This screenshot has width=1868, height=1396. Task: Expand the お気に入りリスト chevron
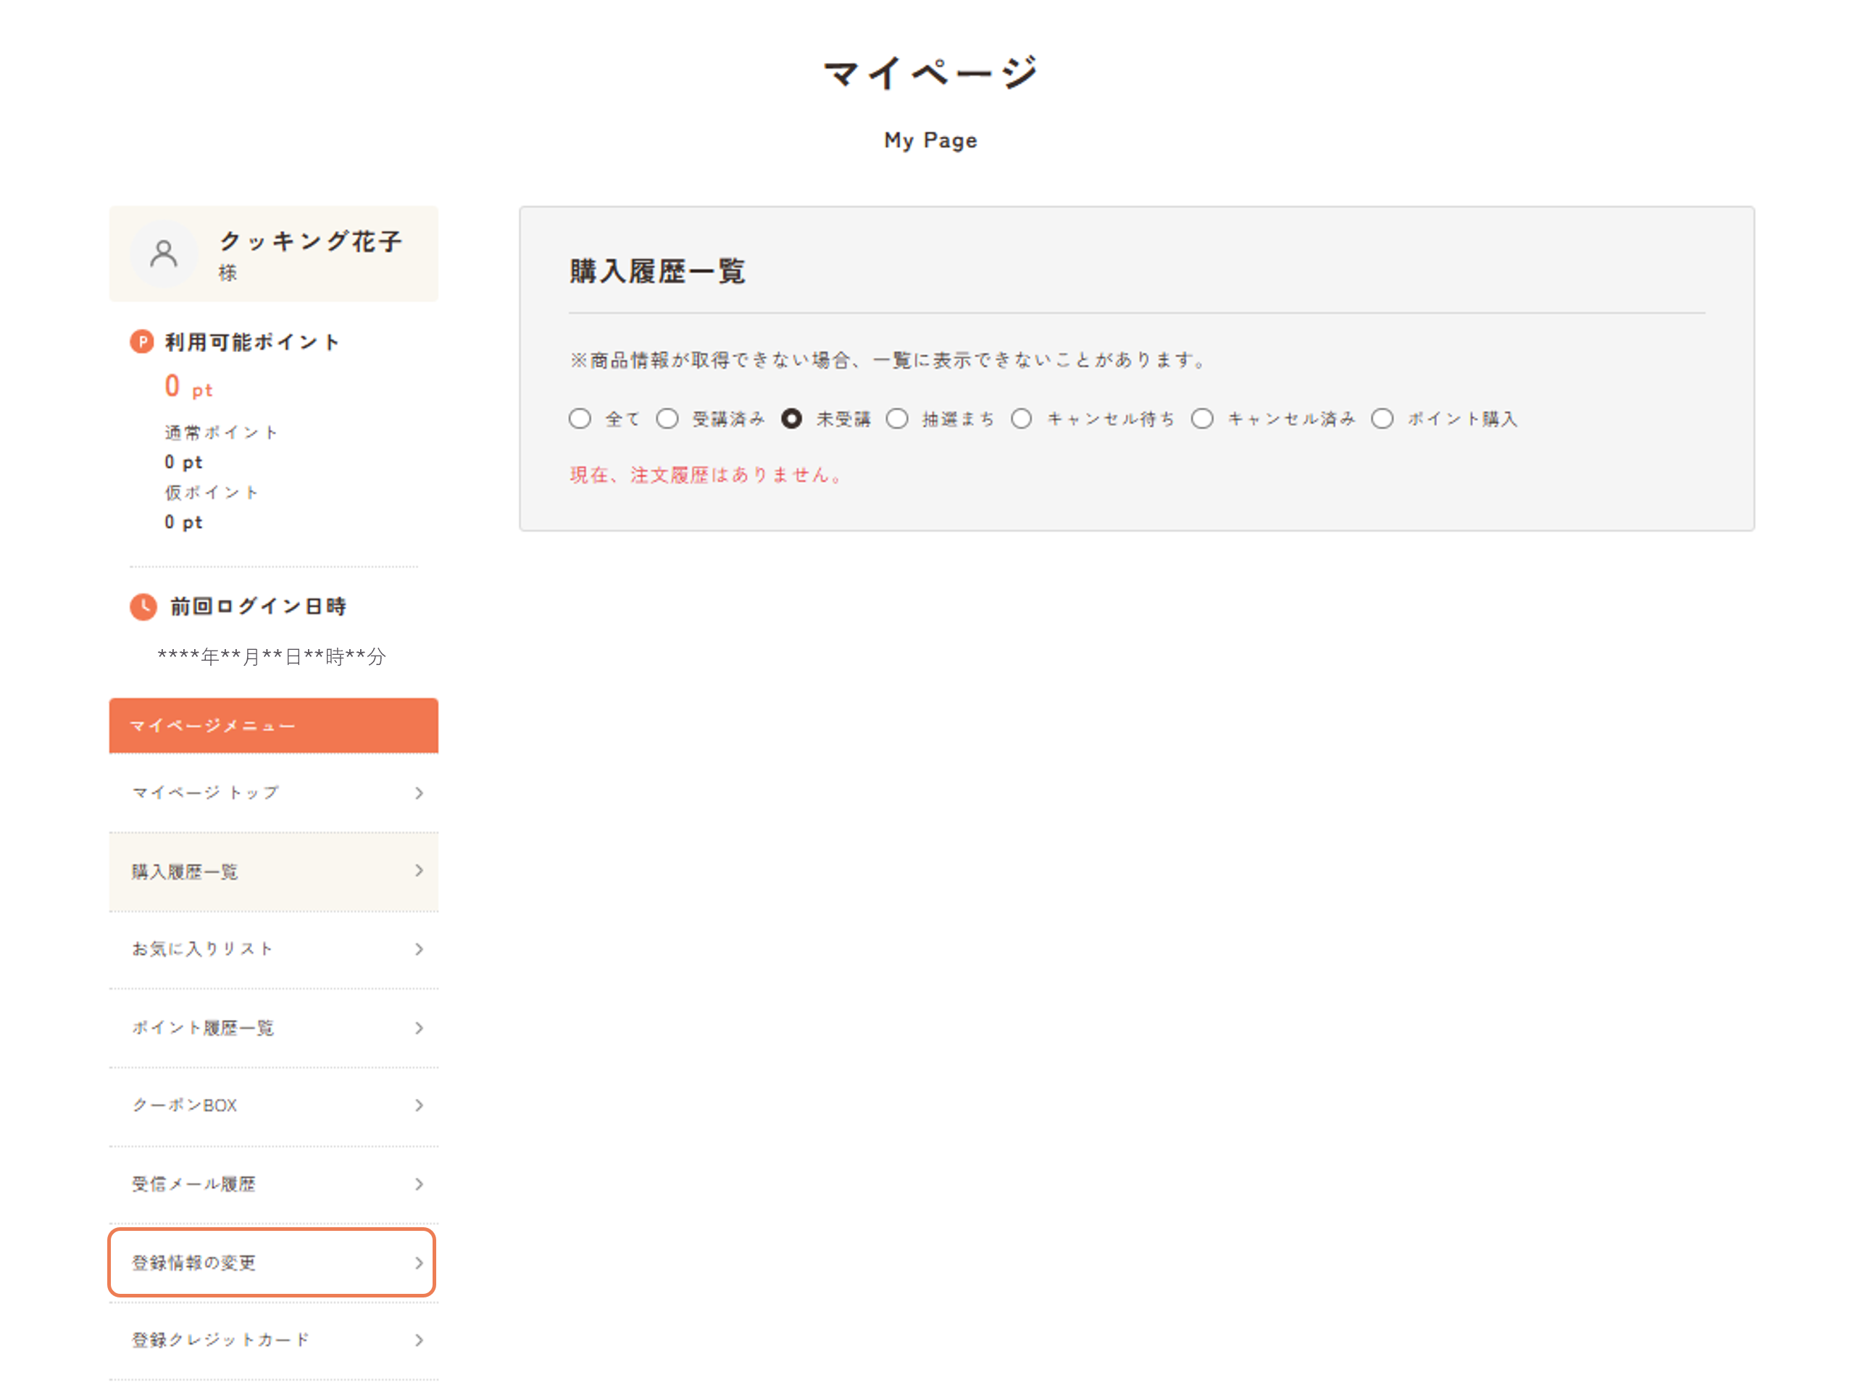418,949
